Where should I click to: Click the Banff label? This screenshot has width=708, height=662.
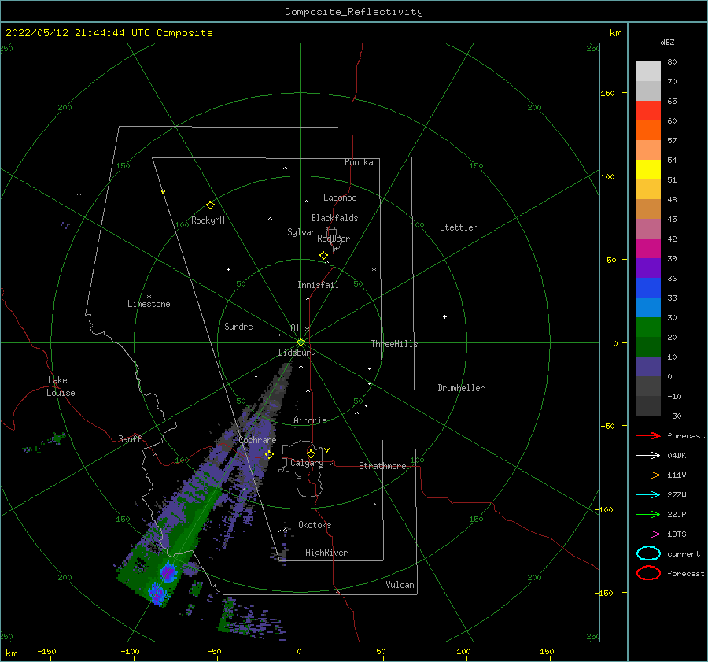pos(130,438)
